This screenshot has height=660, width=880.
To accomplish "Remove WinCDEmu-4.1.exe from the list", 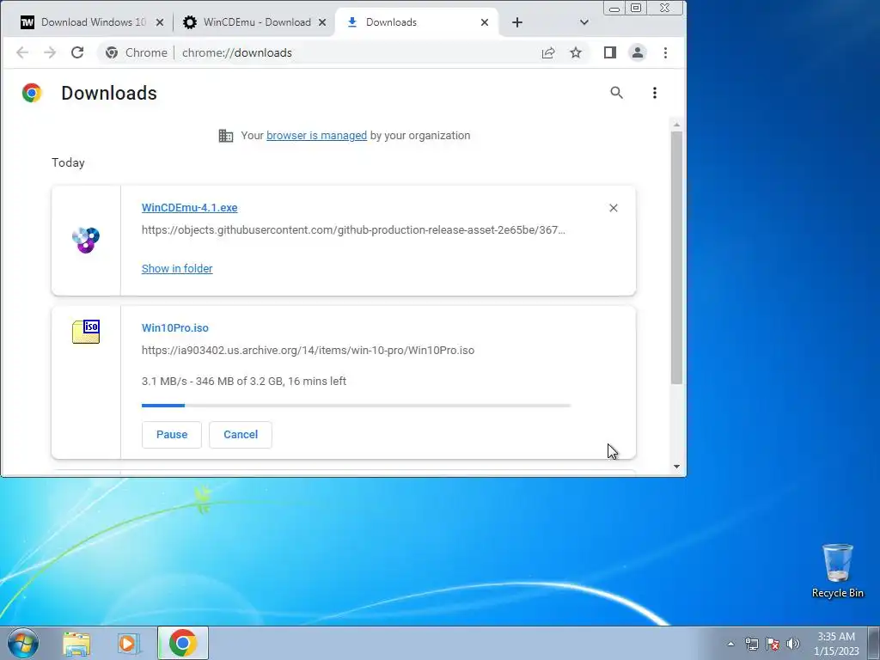I will tap(614, 208).
